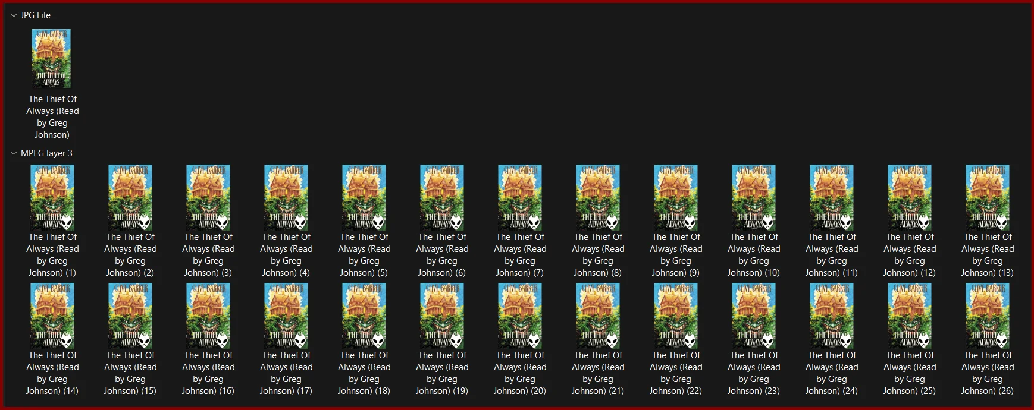Click file name text ending 'Johnson) (16)'
This screenshot has height=410, width=1034.
(208, 373)
